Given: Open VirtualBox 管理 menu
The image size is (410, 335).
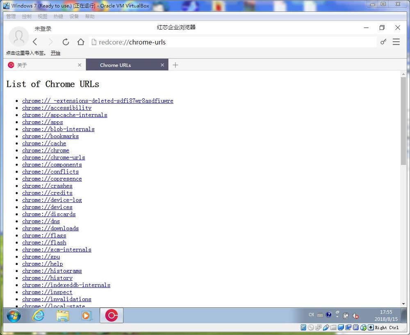Looking at the screenshot, I should tap(11, 16).
